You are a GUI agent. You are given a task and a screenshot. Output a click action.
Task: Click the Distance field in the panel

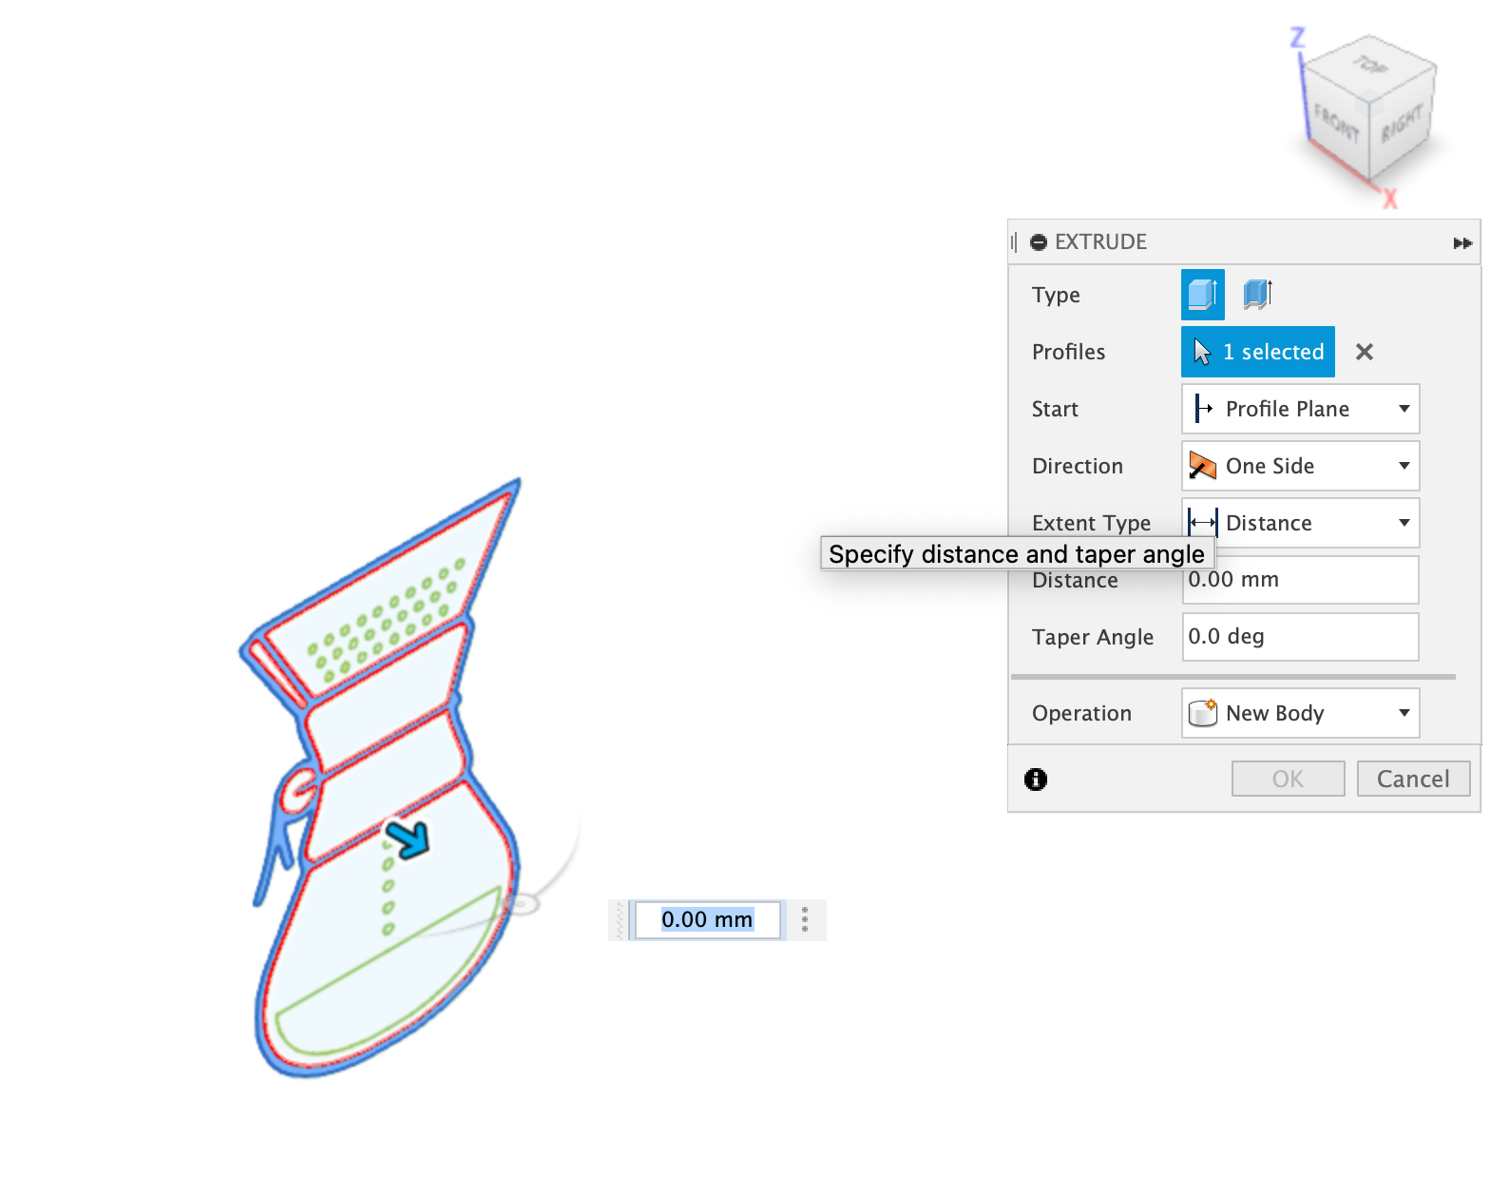[1300, 580]
